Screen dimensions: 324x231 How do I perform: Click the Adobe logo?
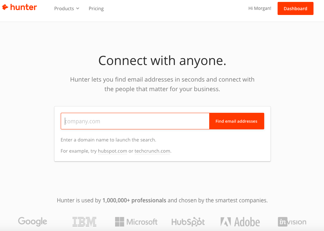tap(240, 222)
